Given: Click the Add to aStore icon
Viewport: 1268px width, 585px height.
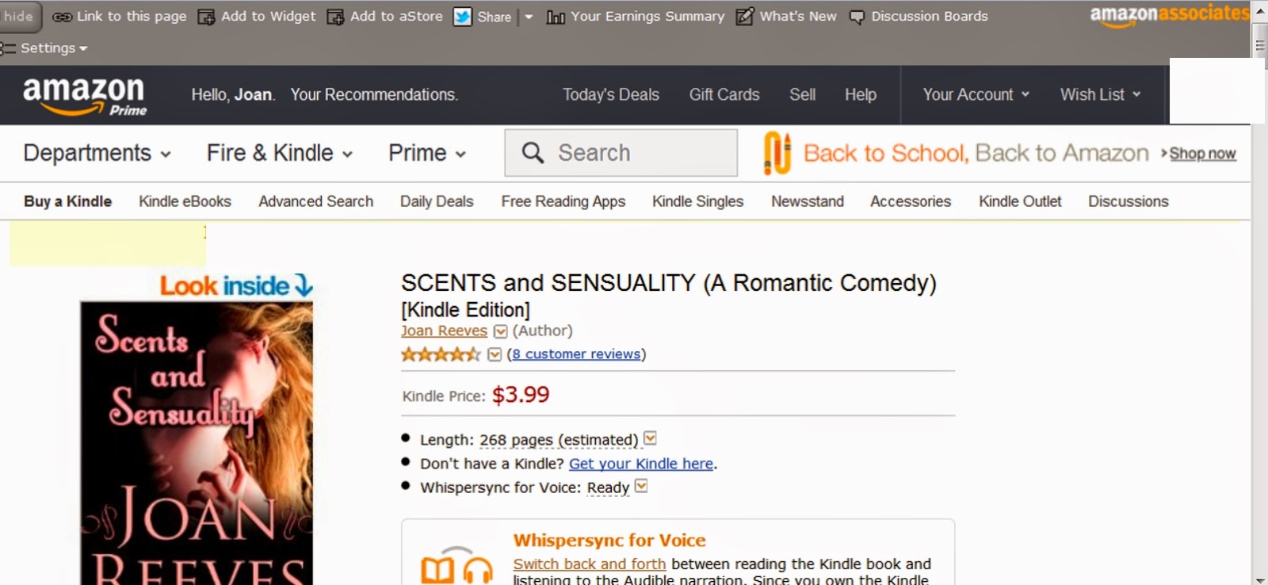Looking at the screenshot, I should coord(335,17).
